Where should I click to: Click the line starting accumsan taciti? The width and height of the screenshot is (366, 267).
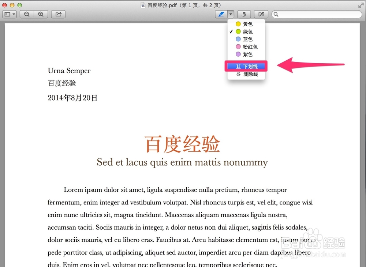[178, 227]
